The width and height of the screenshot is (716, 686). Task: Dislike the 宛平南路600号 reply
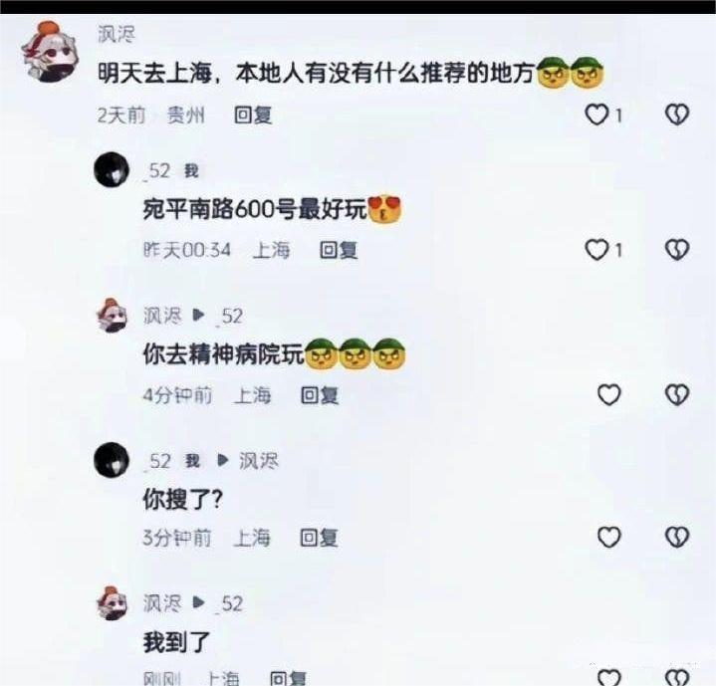tap(677, 250)
